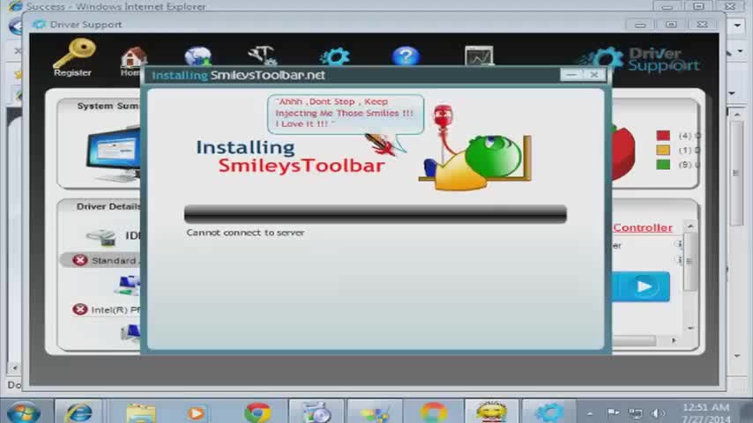Click the Controller link
The height and width of the screenshot is (423, 753).
tap(643, 227)
